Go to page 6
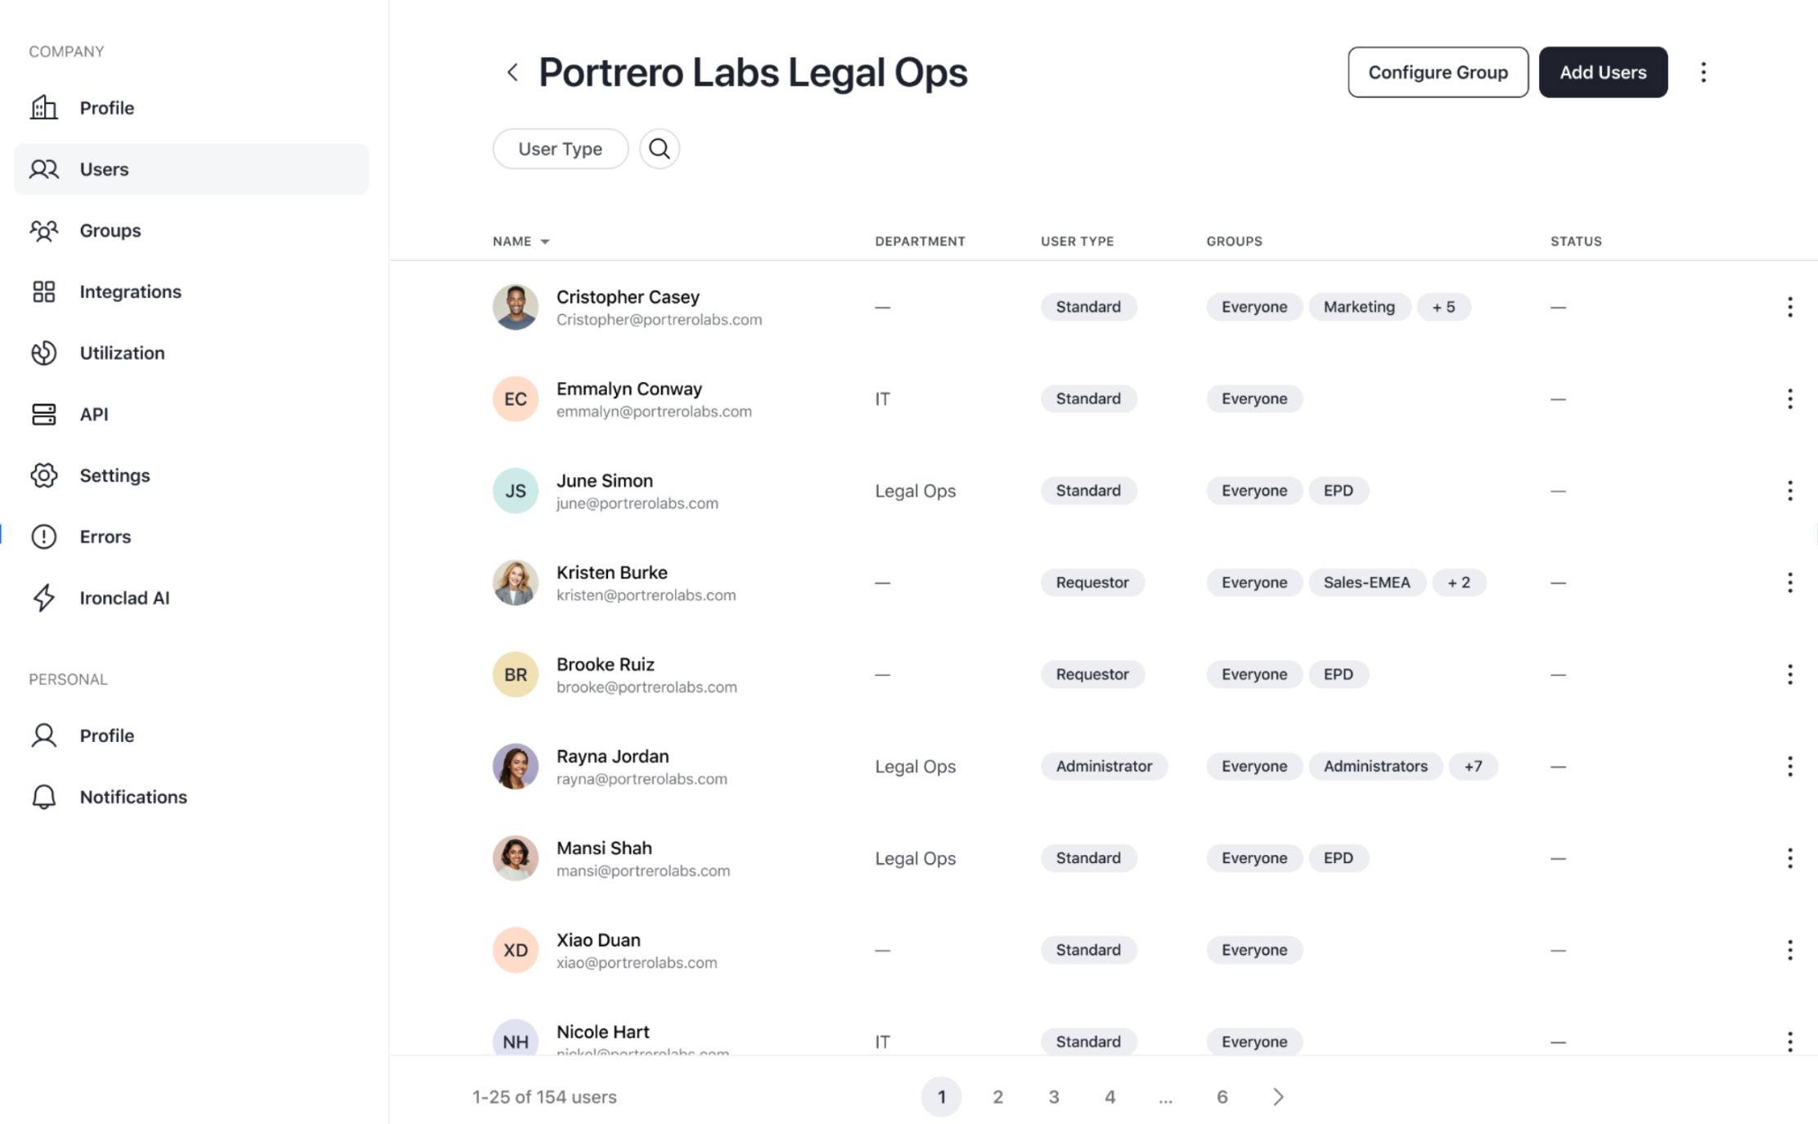Screen dimensions: 1818x1124 click(x=1222, y=1097)
